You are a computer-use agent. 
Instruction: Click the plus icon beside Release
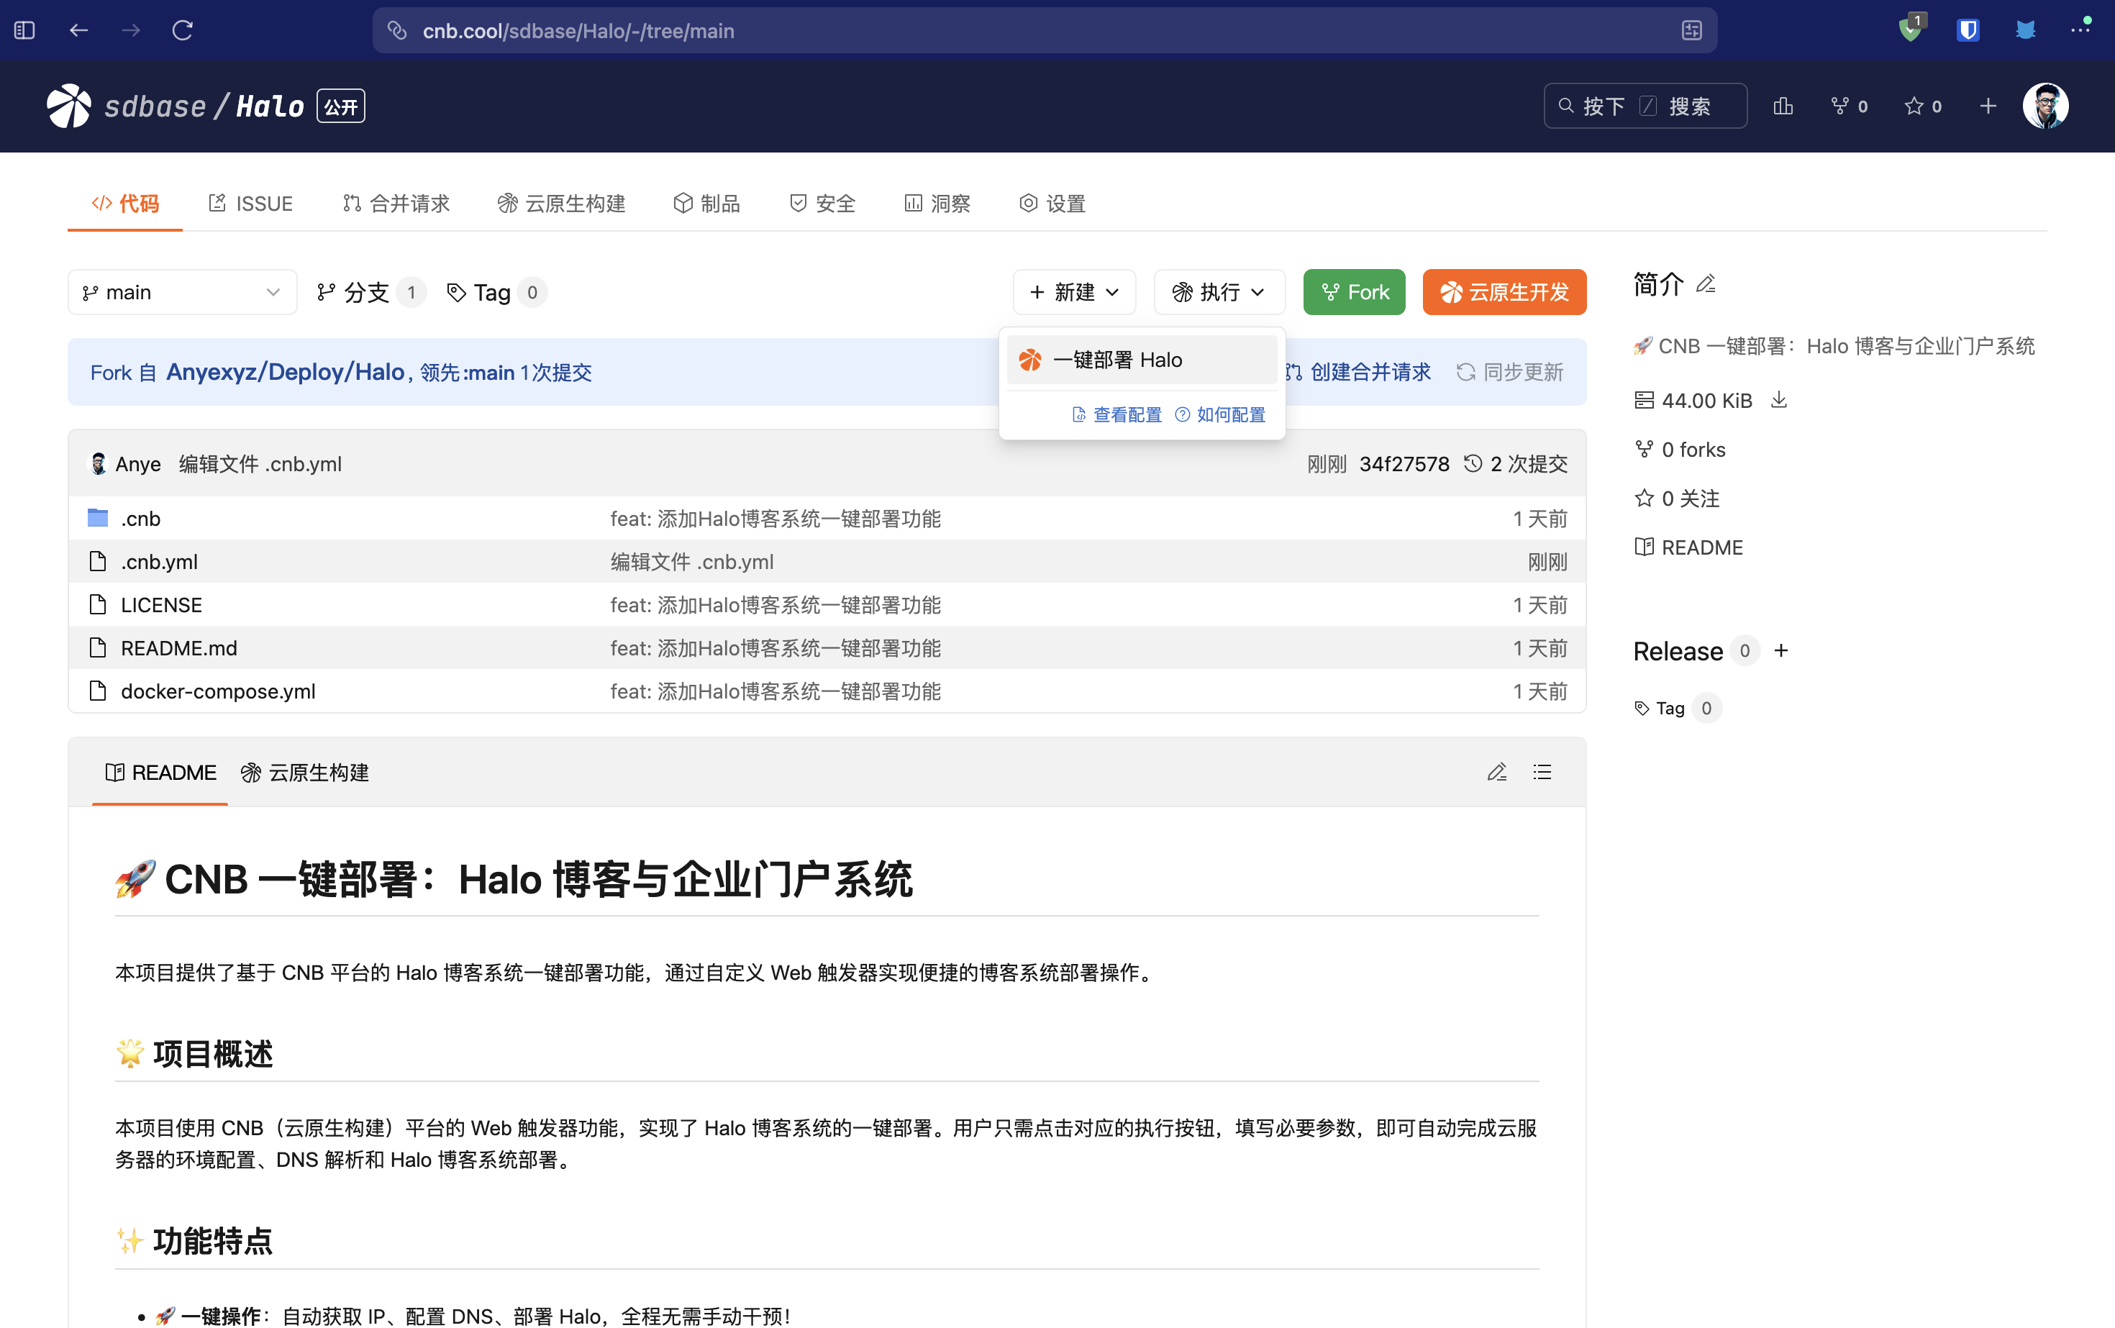click(x=1780, y=651)
